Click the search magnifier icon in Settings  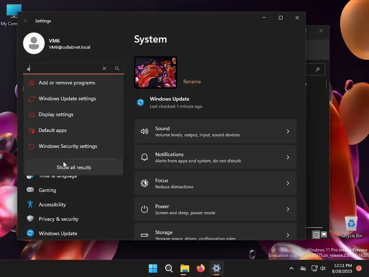click(x=117, y=68)
